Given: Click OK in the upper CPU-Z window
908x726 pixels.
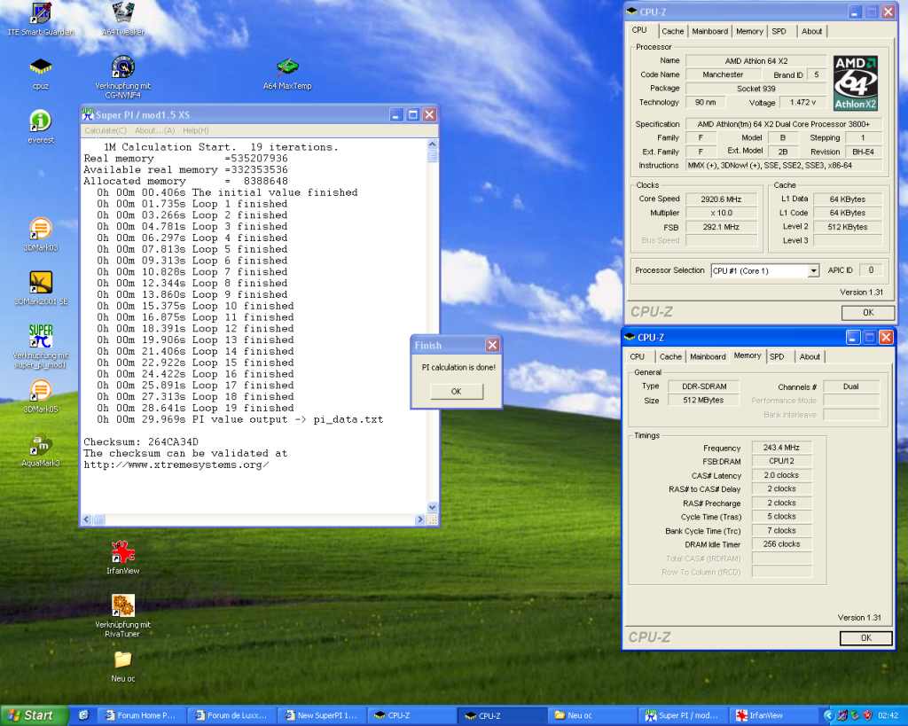Looking at the screenshot, I should coord(867,313).
